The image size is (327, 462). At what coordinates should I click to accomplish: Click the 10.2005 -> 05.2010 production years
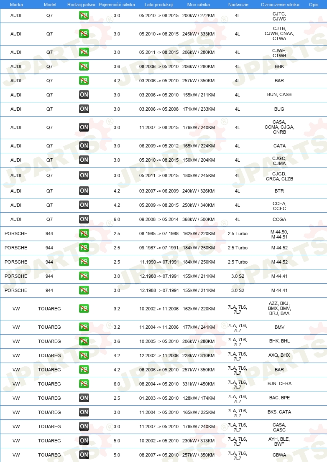click(159, 341)
